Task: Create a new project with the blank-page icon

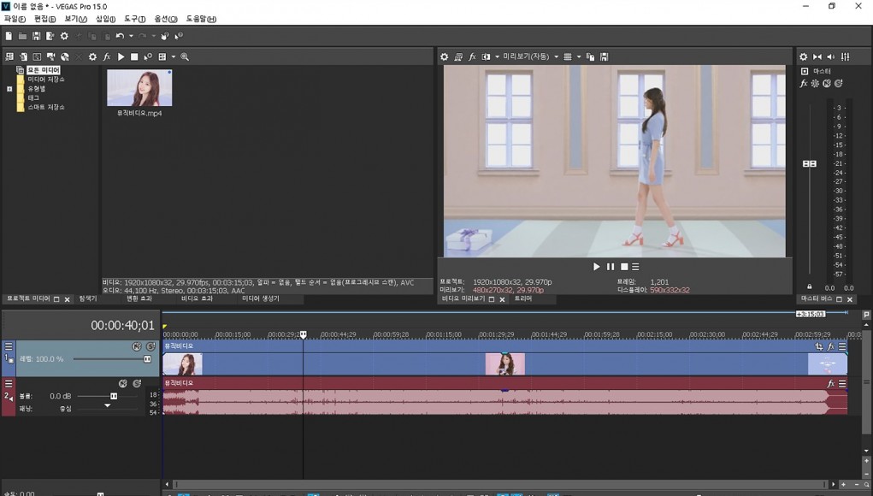Action: tap(9, 36)
